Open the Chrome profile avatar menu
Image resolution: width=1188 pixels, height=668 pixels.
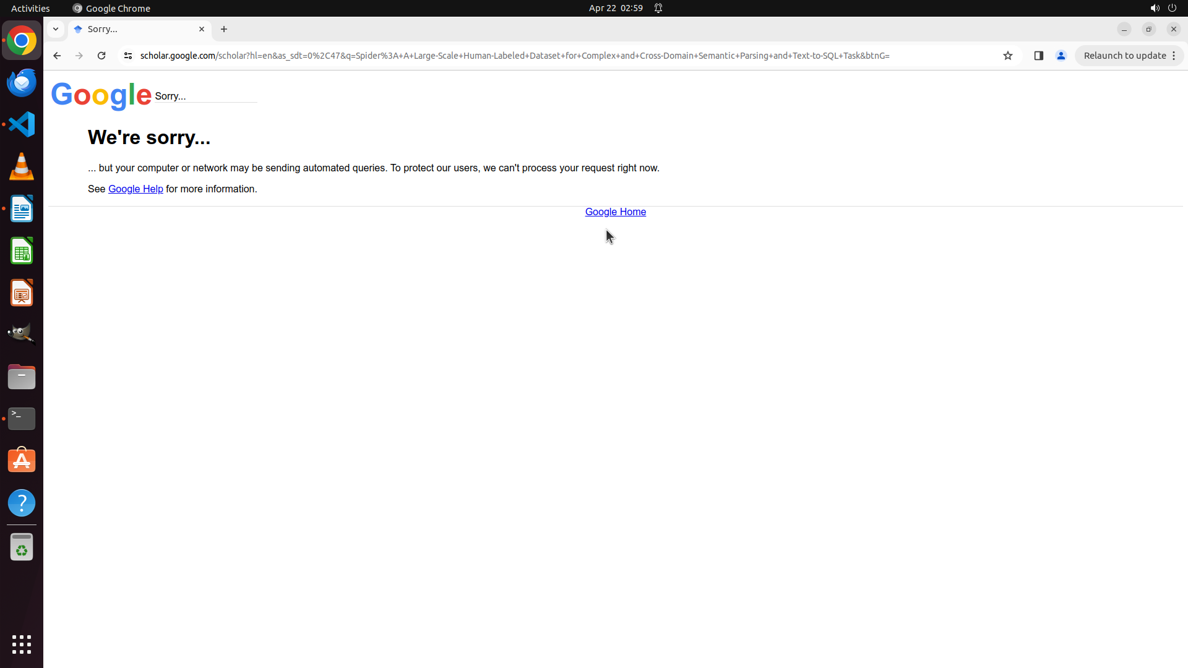click(1061, 56)
